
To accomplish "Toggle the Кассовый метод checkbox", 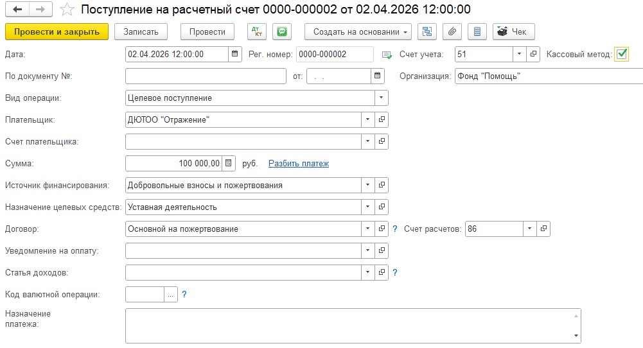I will click(x=621, y=54).
